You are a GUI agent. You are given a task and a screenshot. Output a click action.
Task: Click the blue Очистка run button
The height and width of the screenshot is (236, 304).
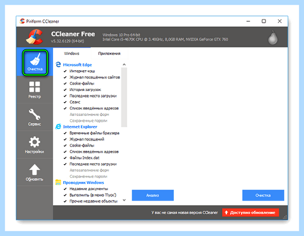click(x=263, y=196)
